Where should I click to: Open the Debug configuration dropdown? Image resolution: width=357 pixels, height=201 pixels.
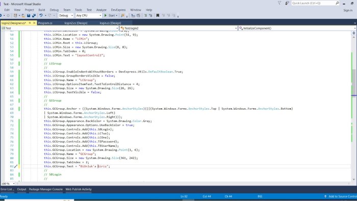click(x=66, y=15)
